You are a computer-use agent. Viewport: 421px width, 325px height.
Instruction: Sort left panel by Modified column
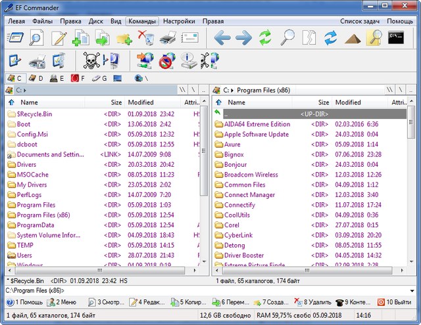141,102
